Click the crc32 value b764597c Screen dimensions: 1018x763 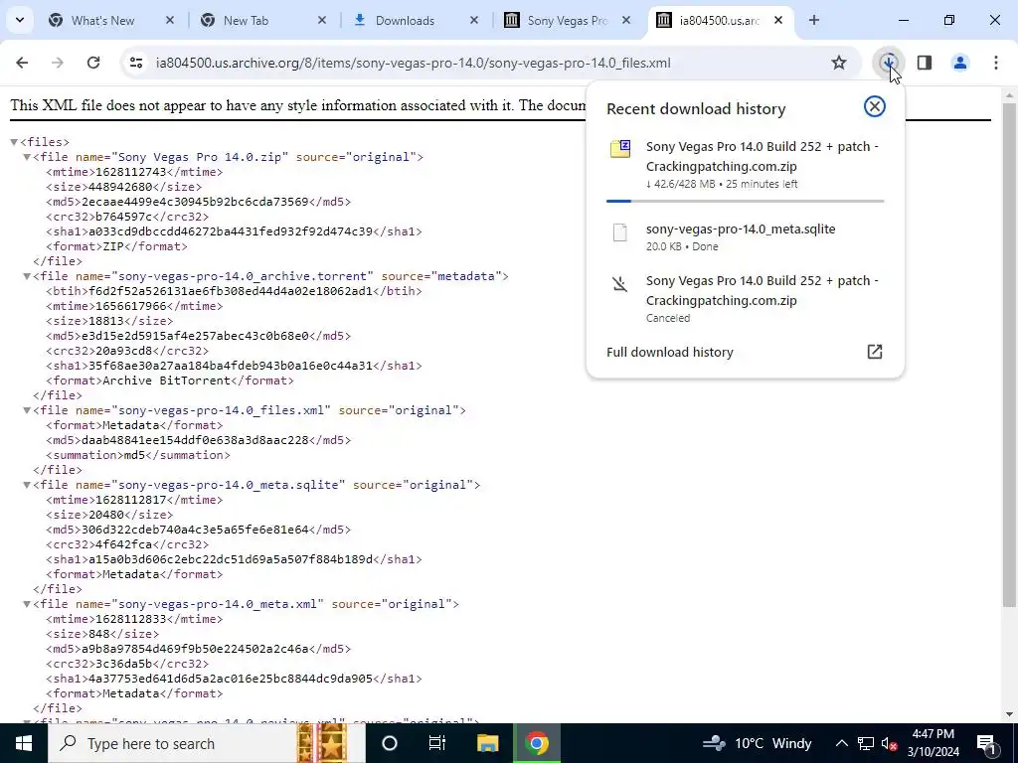124,217
